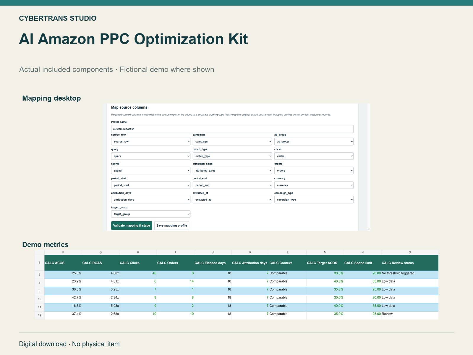Select the CALC Review status header cell

410,263
